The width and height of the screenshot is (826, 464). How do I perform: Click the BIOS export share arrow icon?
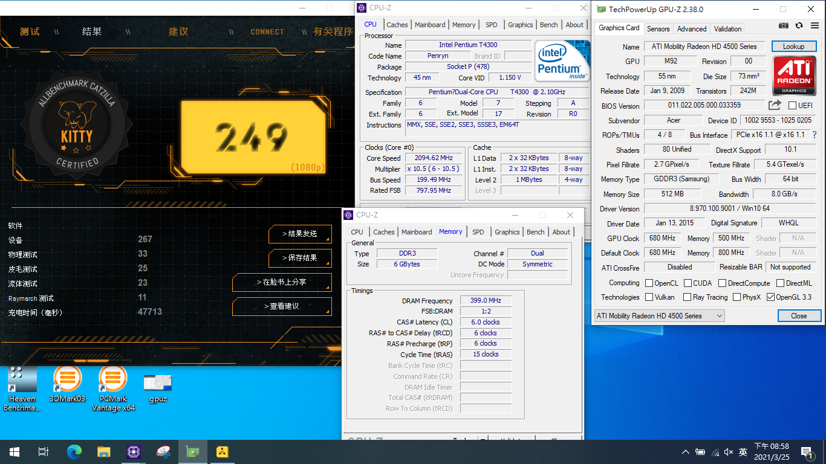(775, 105)
